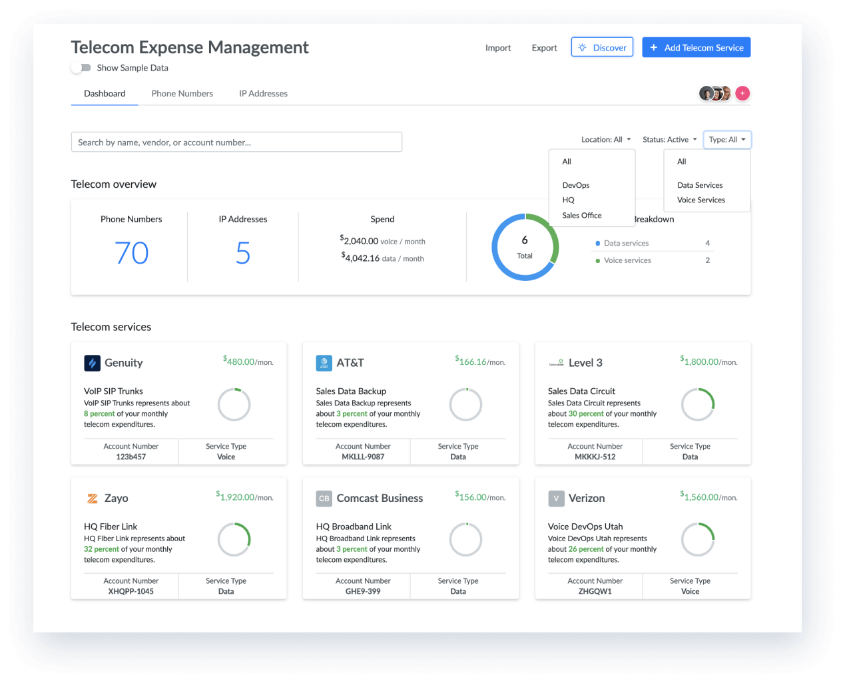843x683 pixels.
Task: Click the Genuity vendor logo icon
Action: pos(92,363)
